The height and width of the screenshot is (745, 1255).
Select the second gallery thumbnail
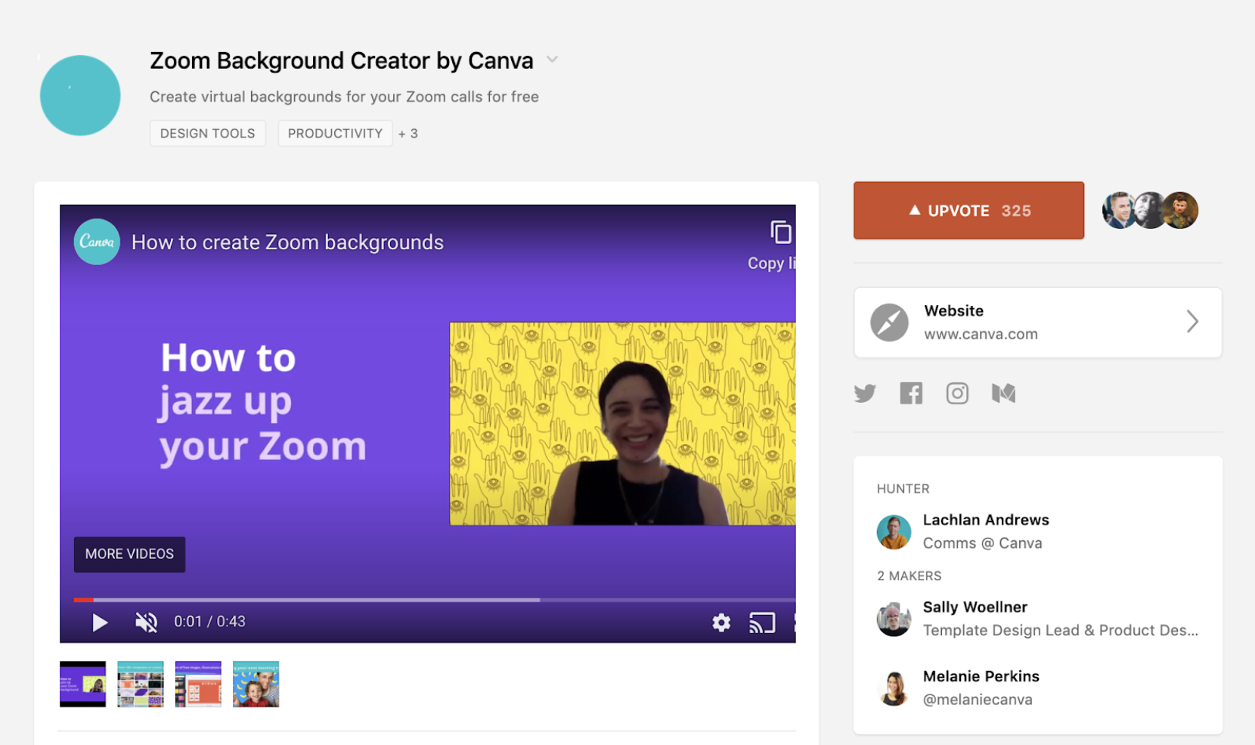click(x=141, y=685)
